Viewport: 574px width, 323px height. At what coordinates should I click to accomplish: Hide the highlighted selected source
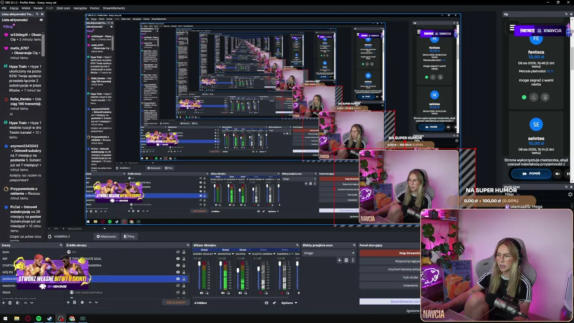pyautogui.click(x=178, y=279)
